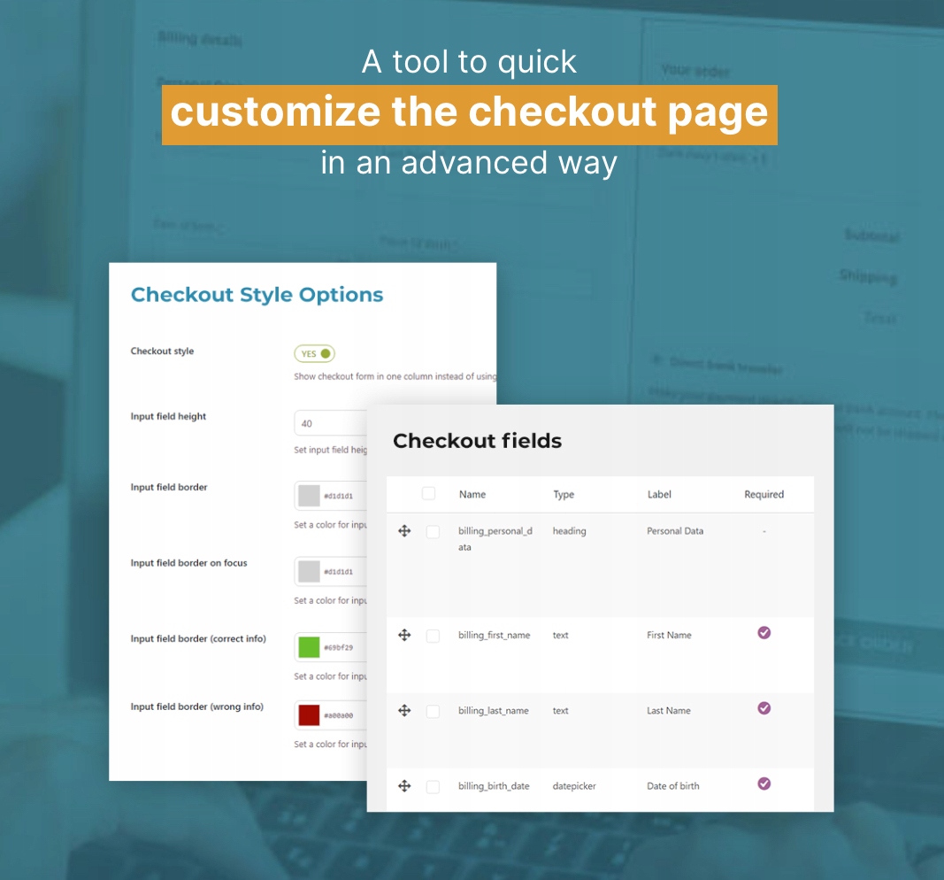
Task: Open the border on focus color swatch
Action: pyautogui.click(x=309, y=571)
